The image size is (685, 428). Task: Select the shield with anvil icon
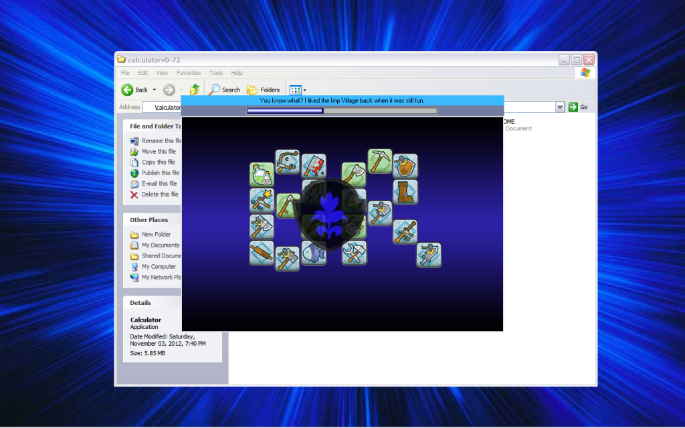(x=405, y=166)
